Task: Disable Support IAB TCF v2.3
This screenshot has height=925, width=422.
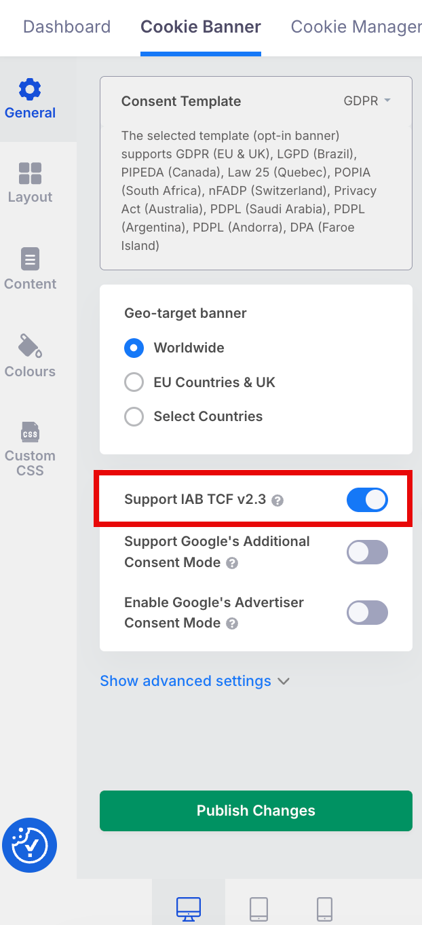Action: [367, 499]
